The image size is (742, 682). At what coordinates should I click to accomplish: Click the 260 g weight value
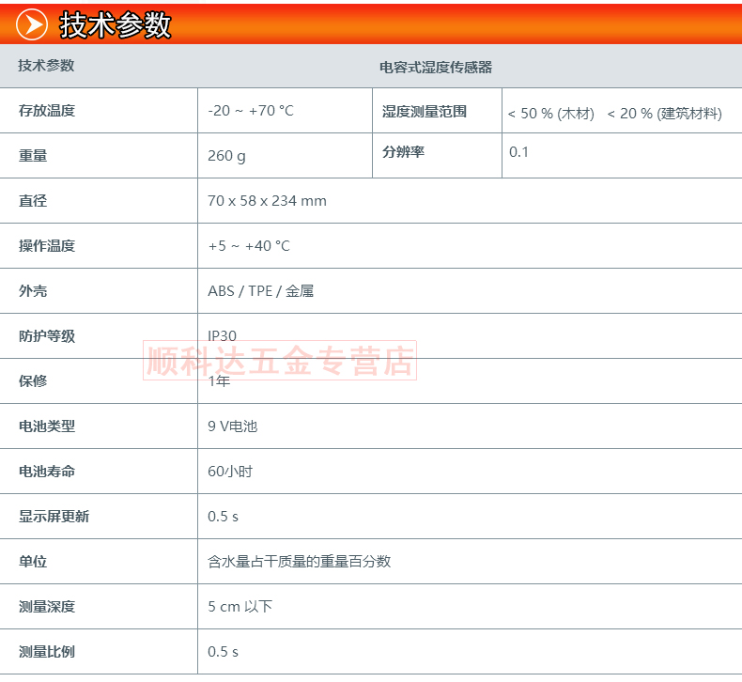coord(226,156)
